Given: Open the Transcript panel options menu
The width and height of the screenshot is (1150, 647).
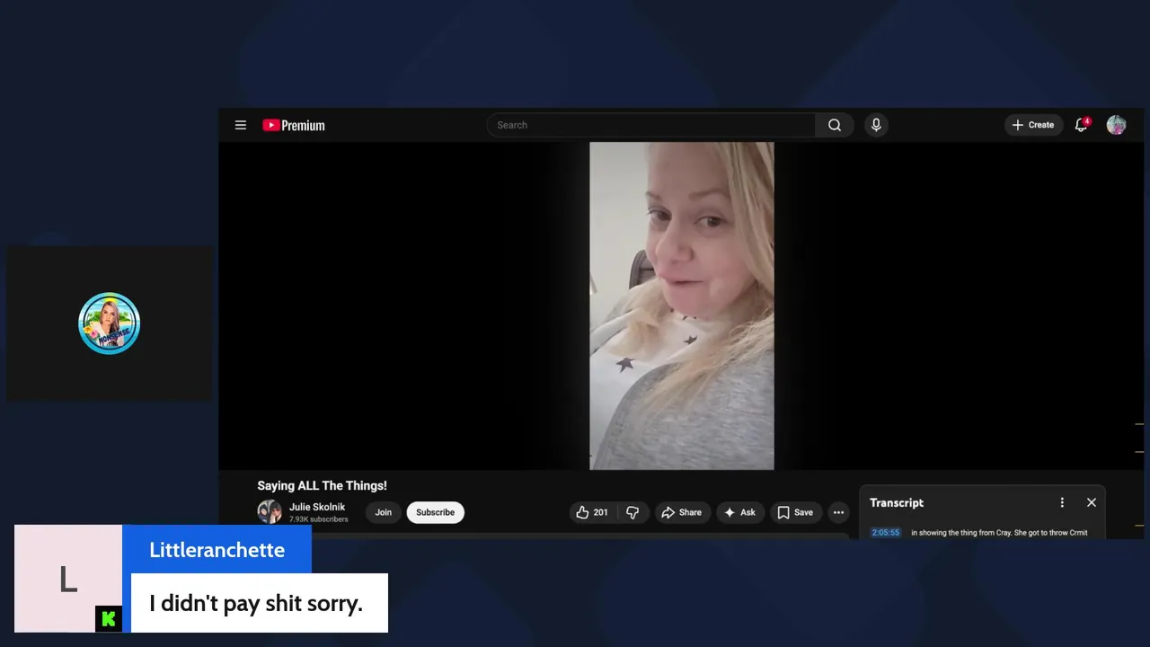Looking at the screenshot, I should (1062, 502).
